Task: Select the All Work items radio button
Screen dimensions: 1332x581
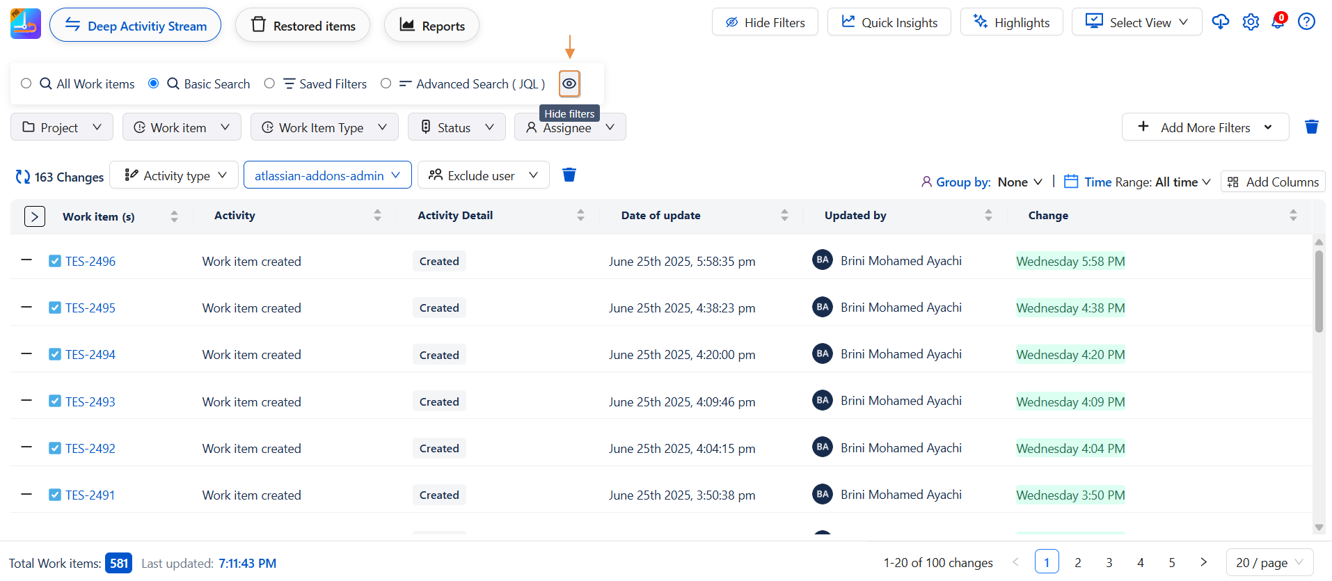Action: point(26,83)
